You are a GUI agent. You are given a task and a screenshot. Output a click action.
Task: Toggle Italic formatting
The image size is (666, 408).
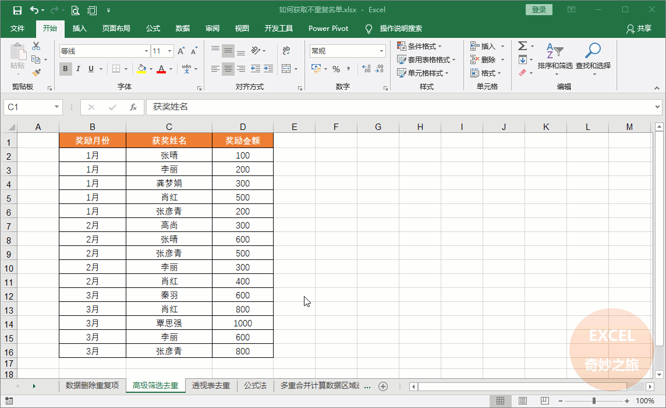[x=78, y=69]
